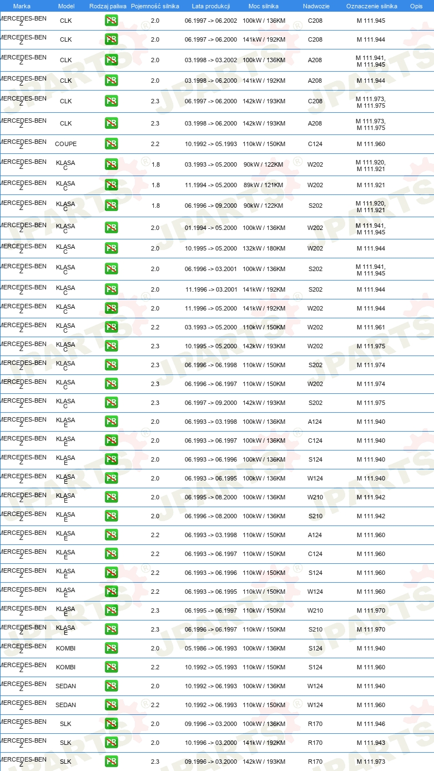
Task: Click the fuel icon in the 89kW / 121KM row
Action: coord(111,185)
